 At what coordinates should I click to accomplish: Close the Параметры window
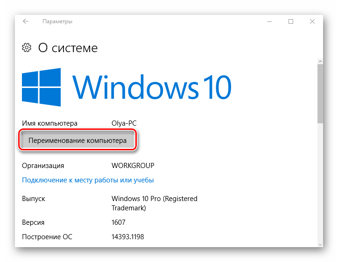pos(312,21)
